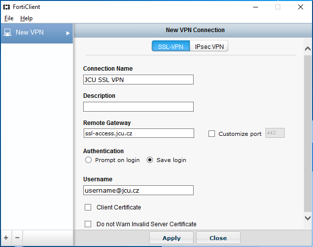Click the port 443 field
Screen dimensions: 313x247
coord(275,133)
